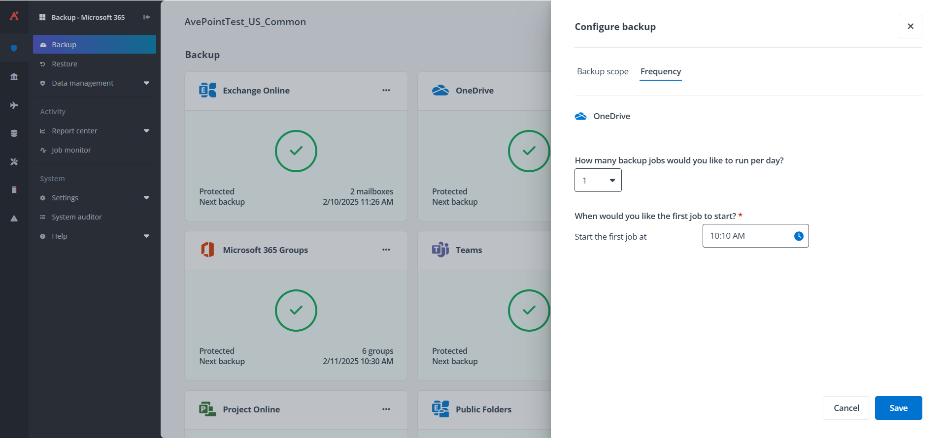Open the time picker clock icon
The width and height of the screenshot is (946, 438).
click(x=799, y=236)
